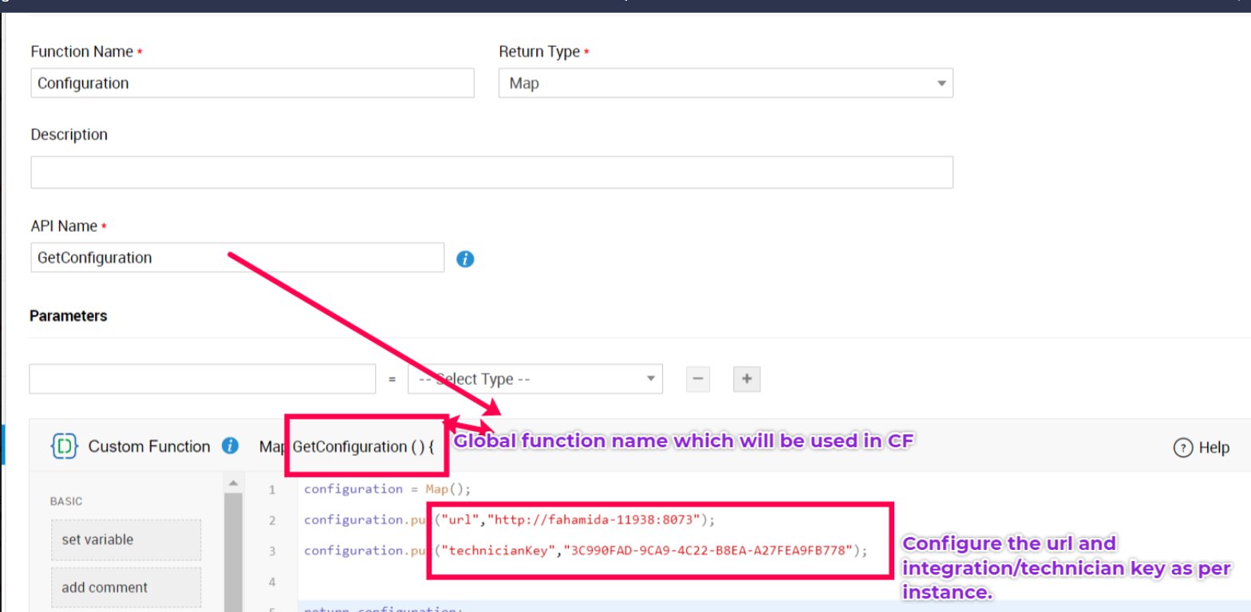Click into the Function Name field
The width and height of the screenshot is (1251, 612).
(x=252, y=83)
